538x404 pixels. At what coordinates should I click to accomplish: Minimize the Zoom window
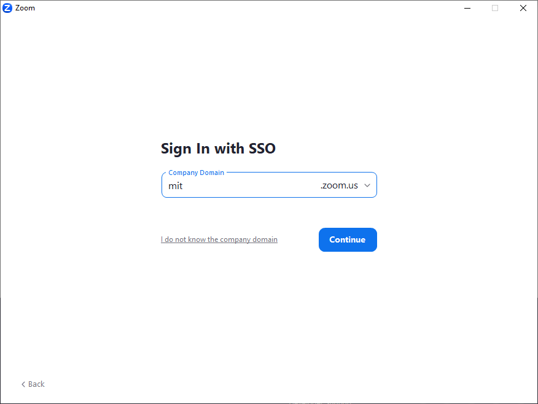click(x=467, y=8)
